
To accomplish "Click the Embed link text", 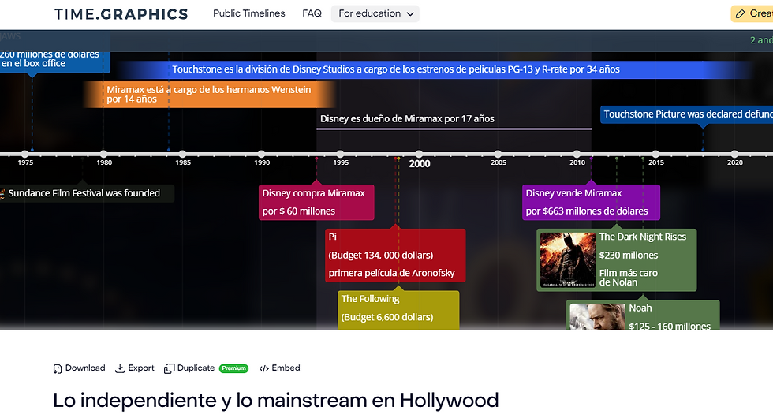I will [286, 368].
